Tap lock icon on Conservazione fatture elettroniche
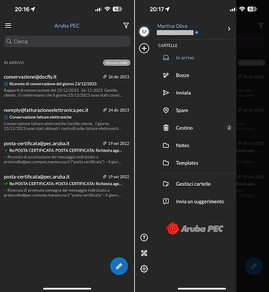Image resolution: width=269 pixels, height=292 pixels. coord(6,117)
